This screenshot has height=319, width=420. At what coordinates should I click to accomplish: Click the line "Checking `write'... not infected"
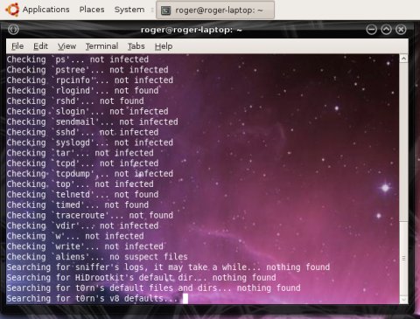coord(85,246)
